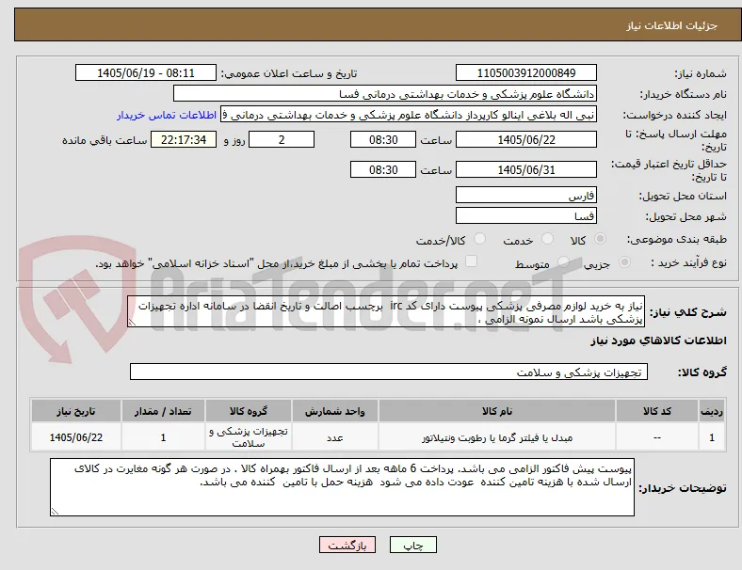742x570 pixels.
Task: Click the resize handle of description textarea
Action: [x=132, y=323]
